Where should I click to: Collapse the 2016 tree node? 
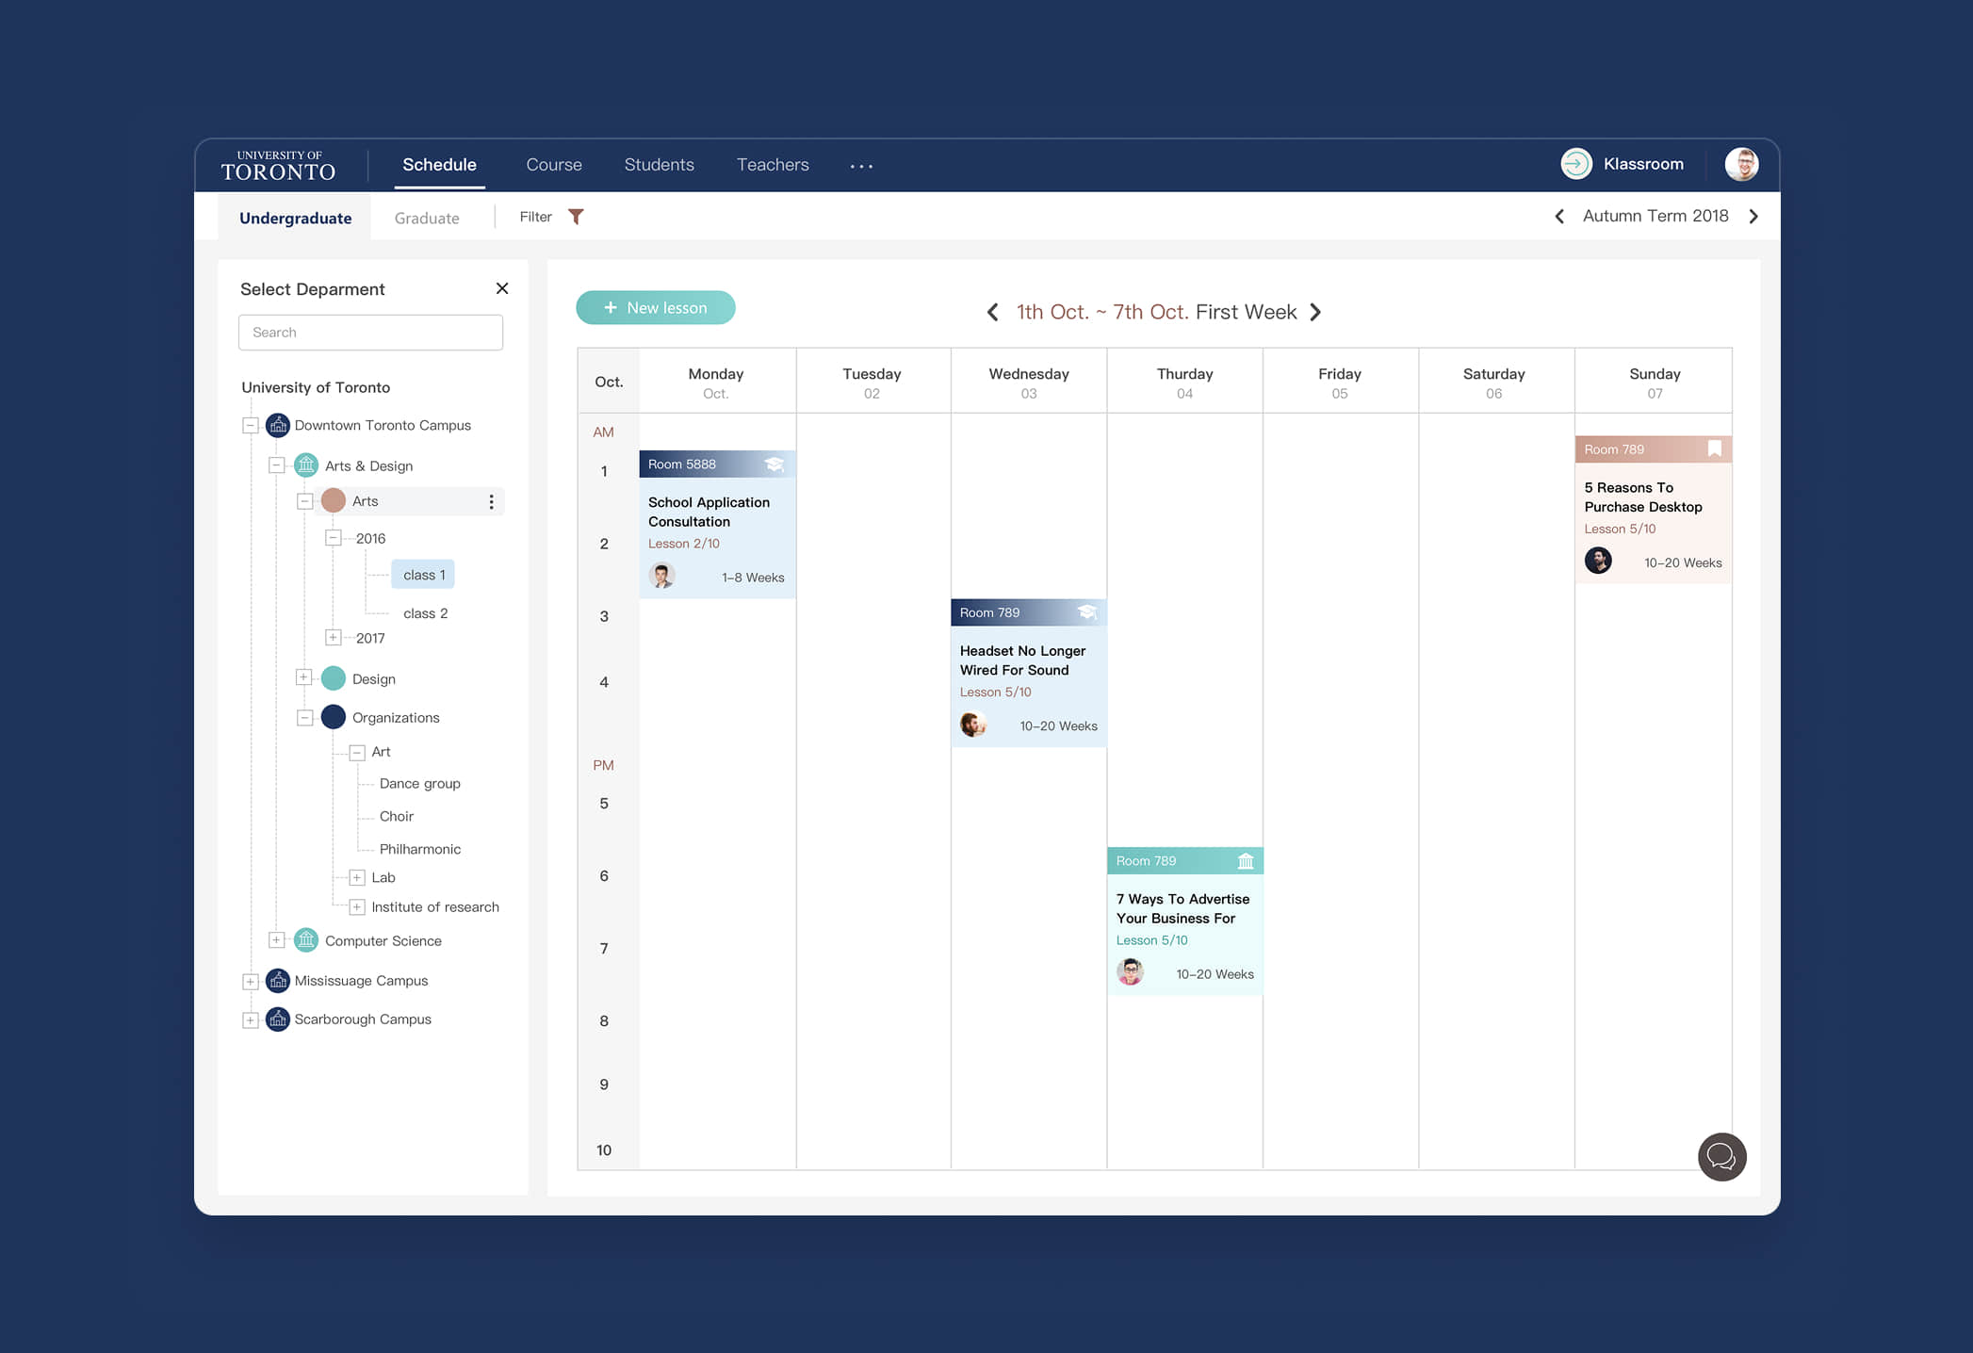(333, 538)
